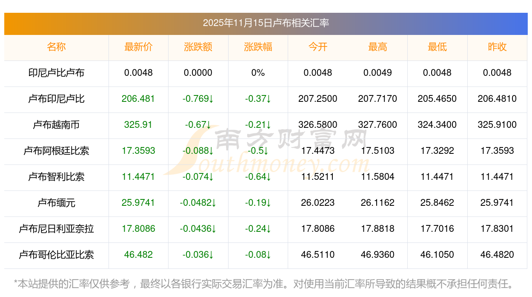Click highest value 207.7170
The height and width of the screenshot is (297, 532).
point(378,99)
